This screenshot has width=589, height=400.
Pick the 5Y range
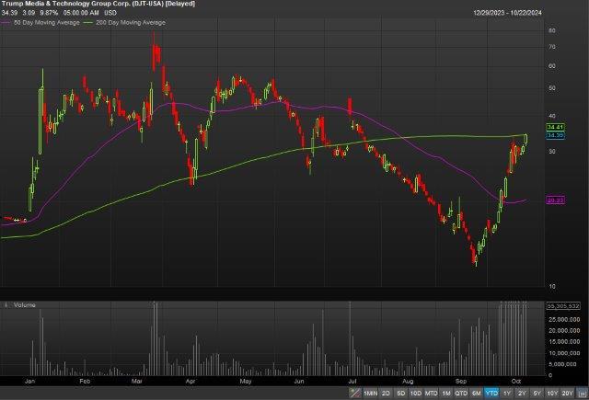click(537, 393)
